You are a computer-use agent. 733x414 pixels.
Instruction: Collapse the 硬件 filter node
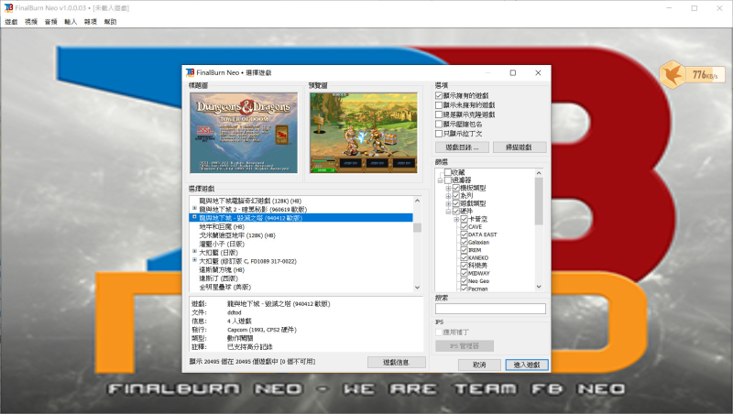[448, 212]
